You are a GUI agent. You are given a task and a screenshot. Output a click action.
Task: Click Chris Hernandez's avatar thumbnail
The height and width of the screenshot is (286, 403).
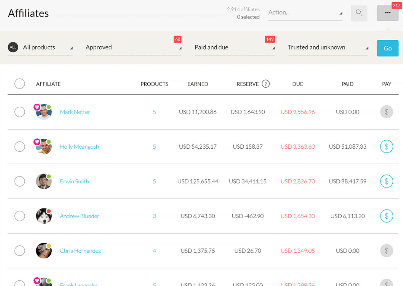(x=44, y=251)
